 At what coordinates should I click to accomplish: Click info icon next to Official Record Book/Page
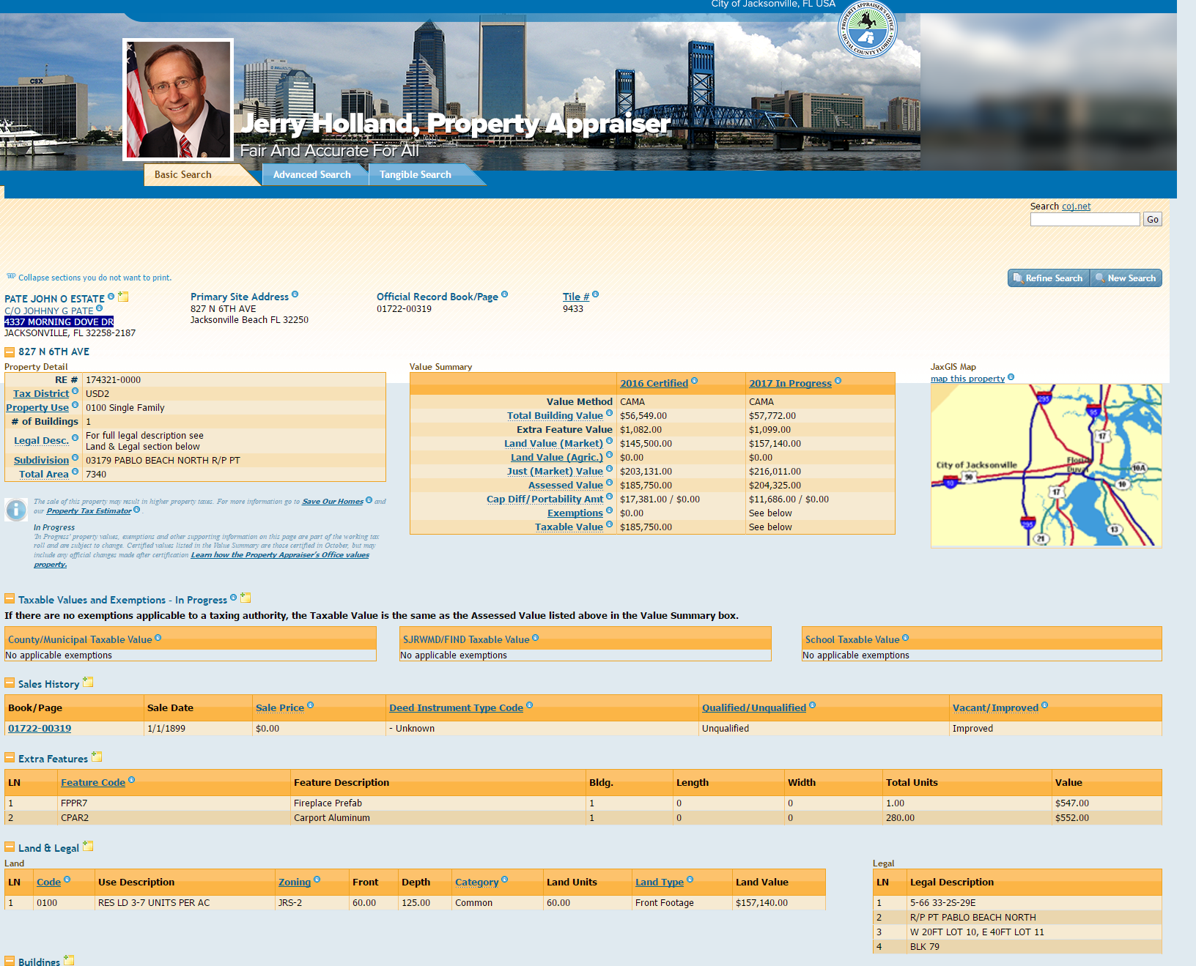[x=504, y=294]
